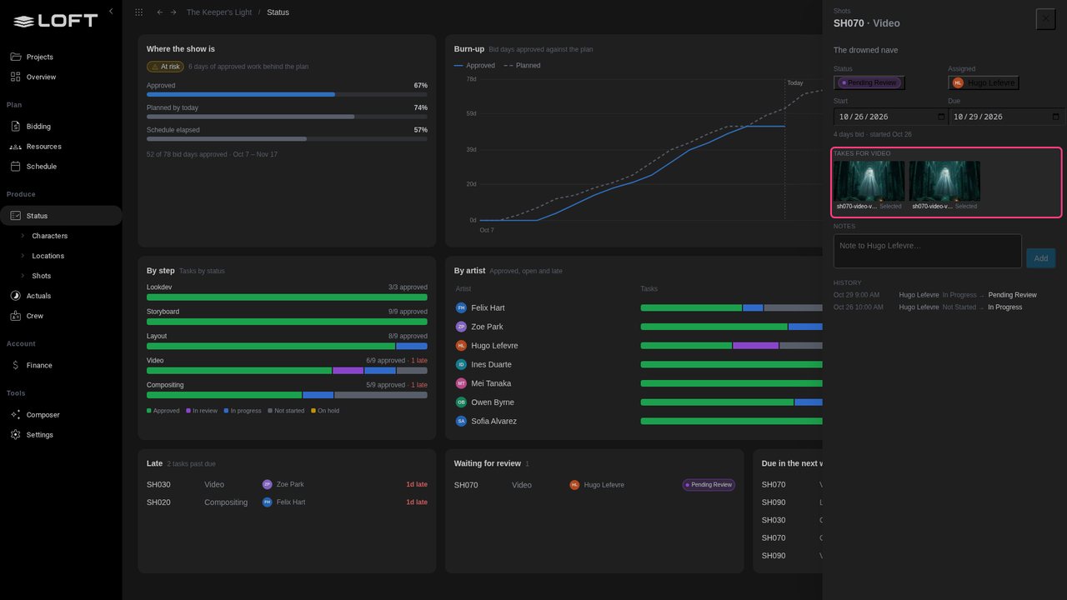Click the Note to Hugo Lefevre box

pos(927,251)
